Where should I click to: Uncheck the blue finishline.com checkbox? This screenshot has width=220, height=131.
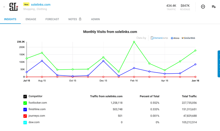tap(25, 109)
